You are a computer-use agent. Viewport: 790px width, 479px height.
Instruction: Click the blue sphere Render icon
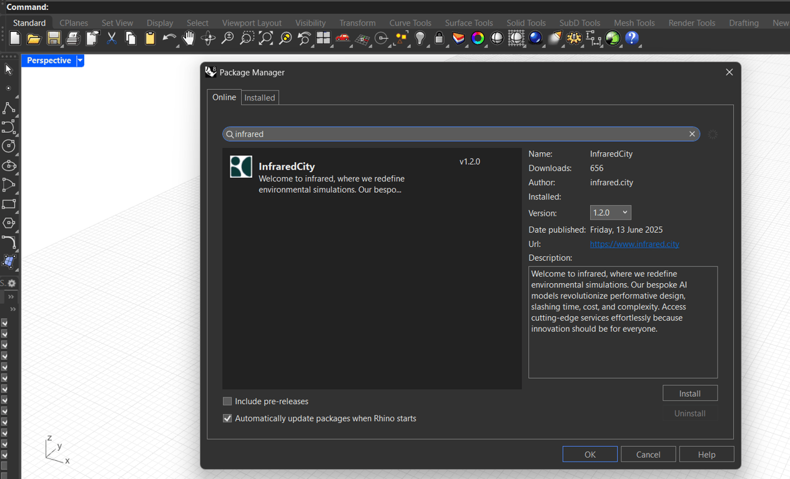535,39
